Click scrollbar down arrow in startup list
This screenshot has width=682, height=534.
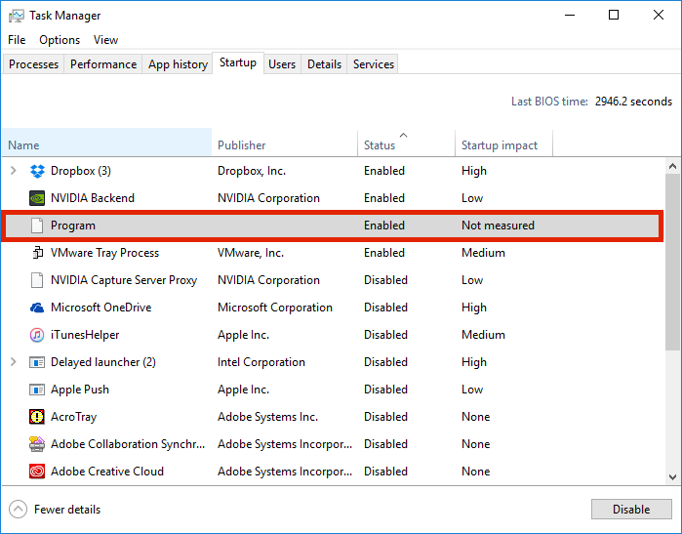tap(672, 477)
